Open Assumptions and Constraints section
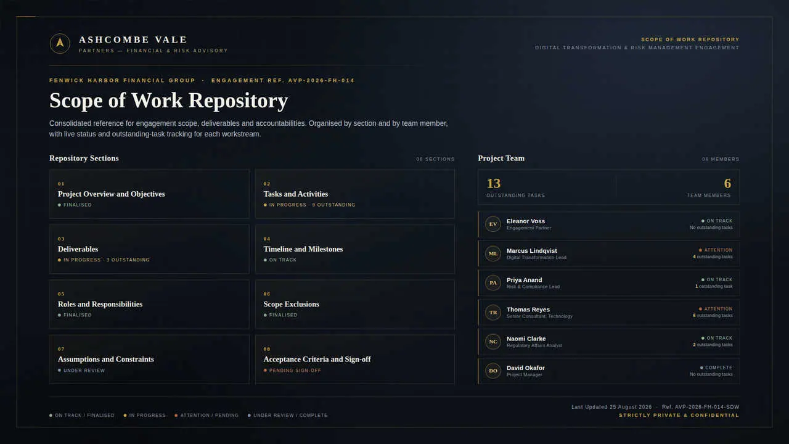This screenshot has width=789, height=444. coord(149,359)
